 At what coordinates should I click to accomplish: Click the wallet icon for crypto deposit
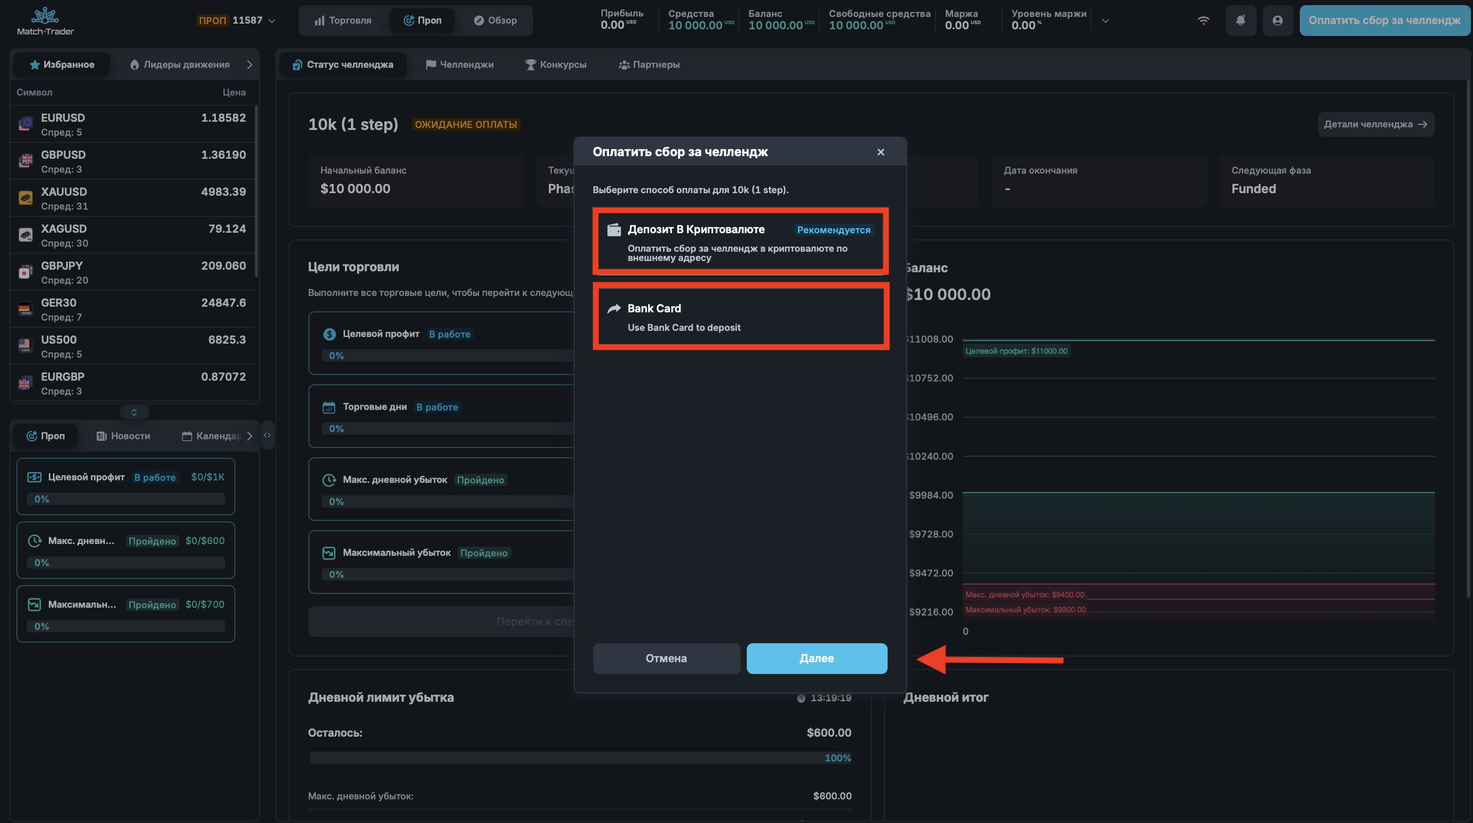pos(614,230)
